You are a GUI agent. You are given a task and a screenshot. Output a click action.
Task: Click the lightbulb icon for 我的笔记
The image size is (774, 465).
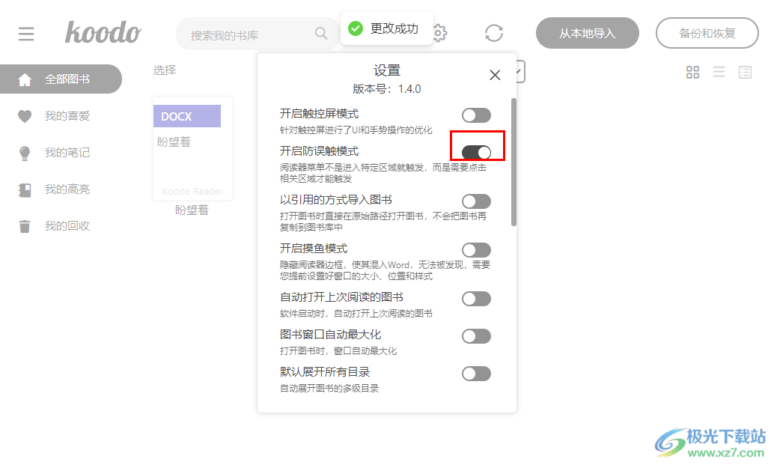click(x=25, y=153)
